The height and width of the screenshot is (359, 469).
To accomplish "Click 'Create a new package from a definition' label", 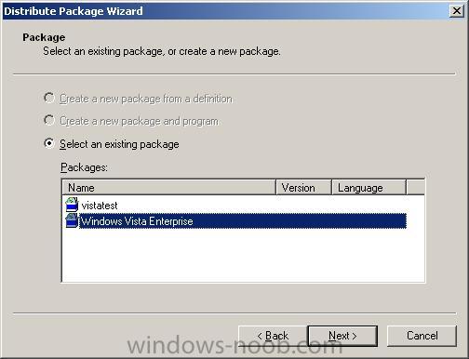I will (146, 99).
